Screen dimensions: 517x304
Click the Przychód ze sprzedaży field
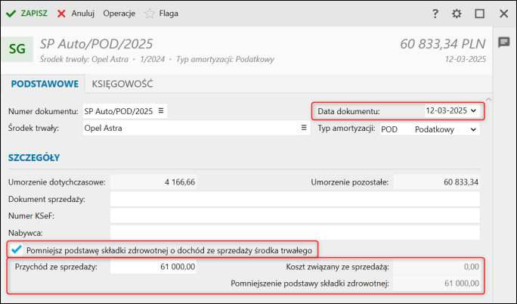pos(153,266)
